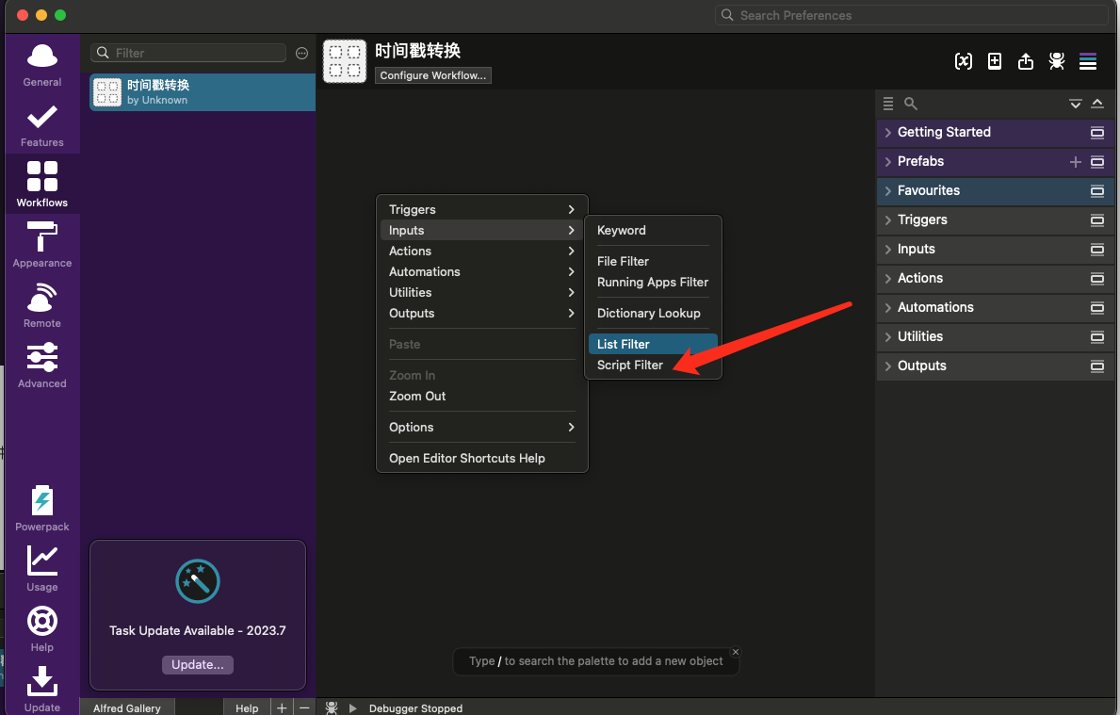The height and width of the screenshot is (715, 1120).
Task: Open Alfred Gallery button
Action: [x=127, y=707]
